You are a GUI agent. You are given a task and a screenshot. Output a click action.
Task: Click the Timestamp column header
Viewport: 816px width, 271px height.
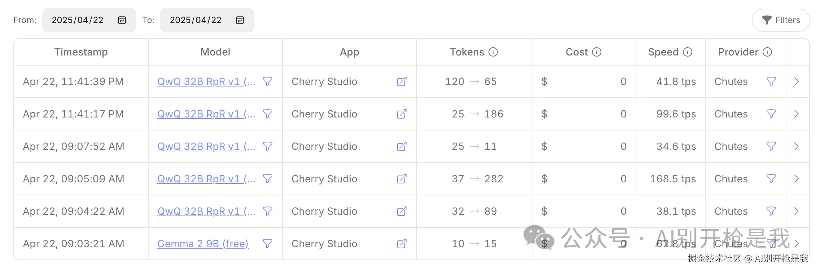tap(81, 52)
